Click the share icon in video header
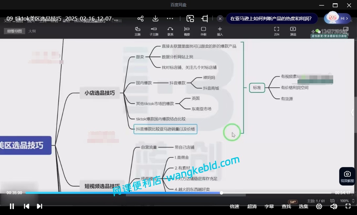Image resolution: width=357 pixels, height=215 pixels. tap(140, 19)
